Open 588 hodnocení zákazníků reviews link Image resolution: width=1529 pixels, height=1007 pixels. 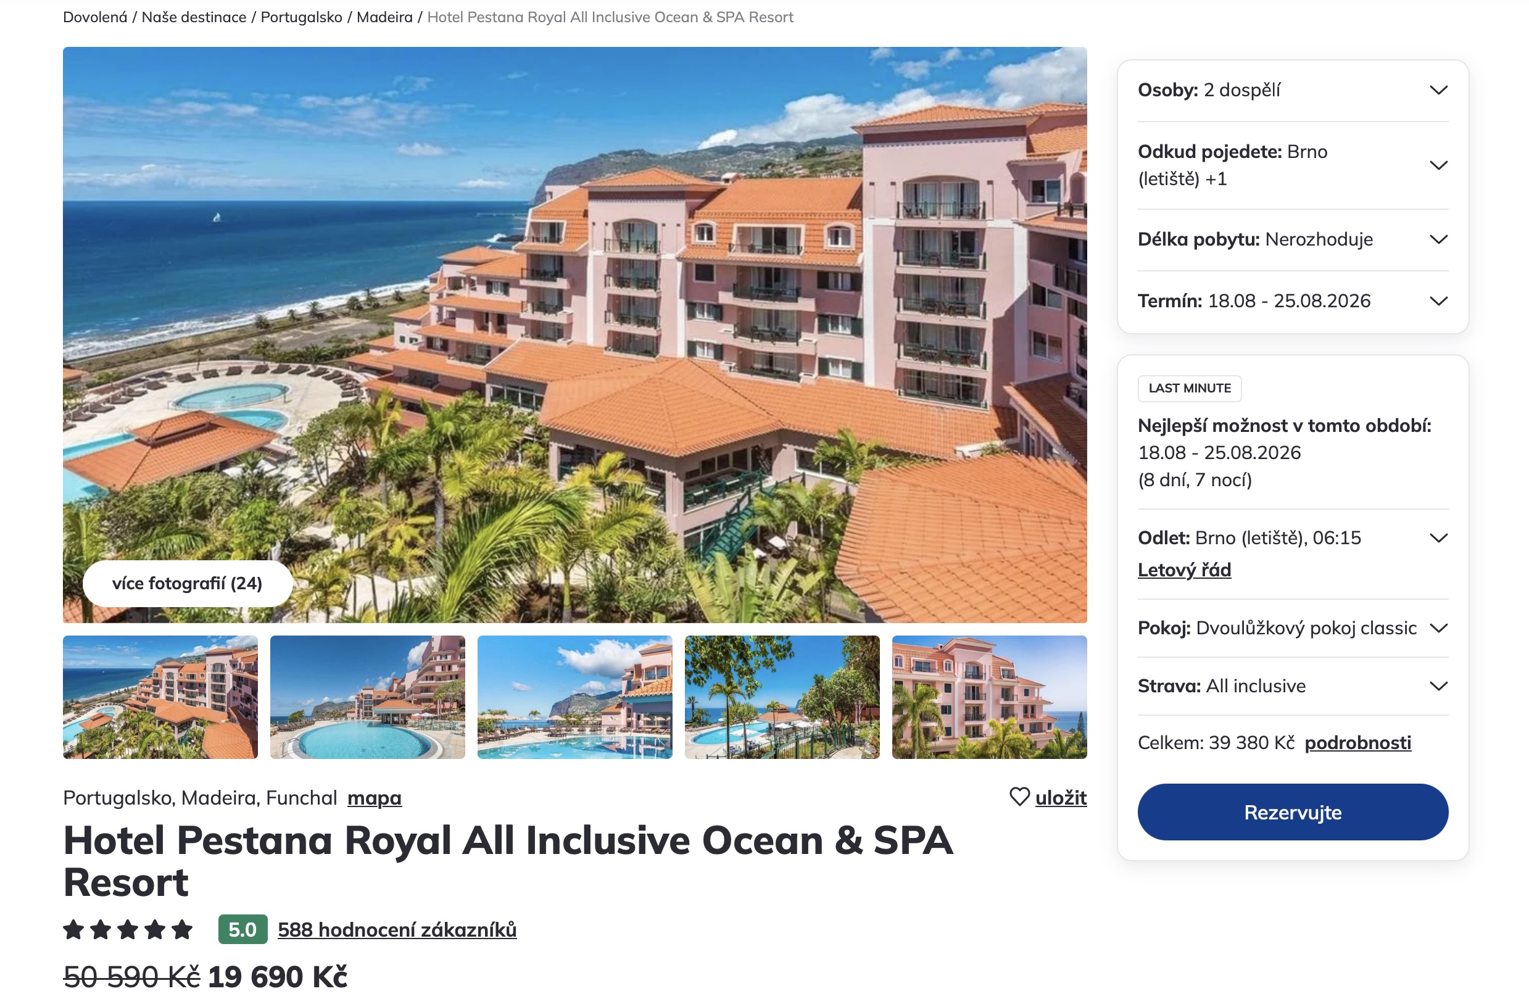tap(397, 929)
